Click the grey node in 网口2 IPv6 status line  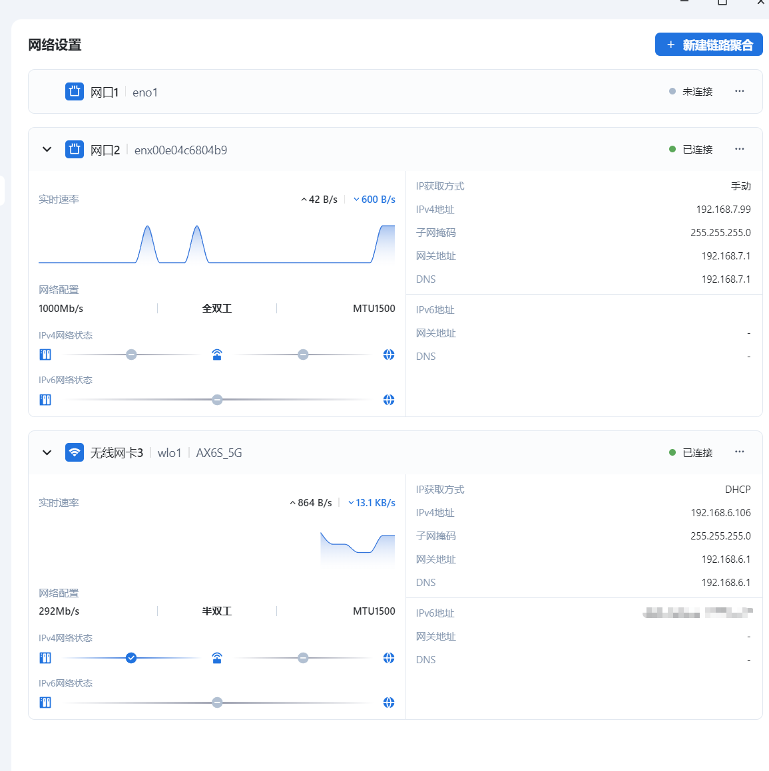point(217,400)
